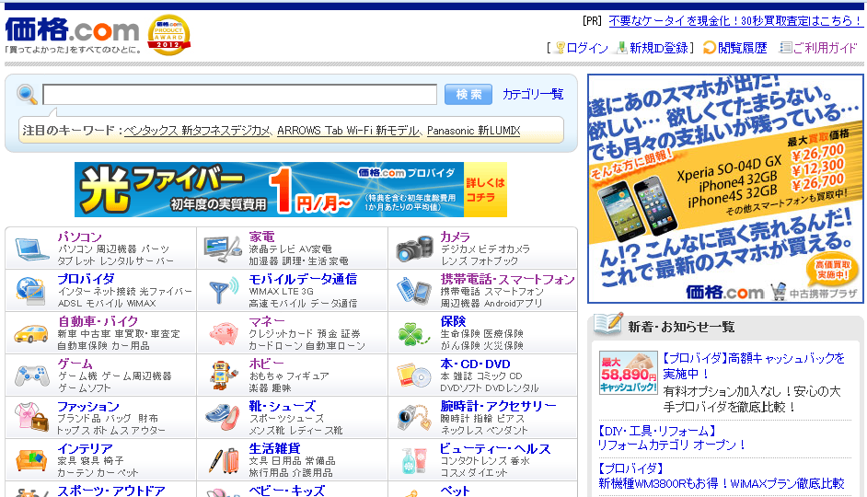Click the history arrow icon beside 閲覧履歴

710,48
